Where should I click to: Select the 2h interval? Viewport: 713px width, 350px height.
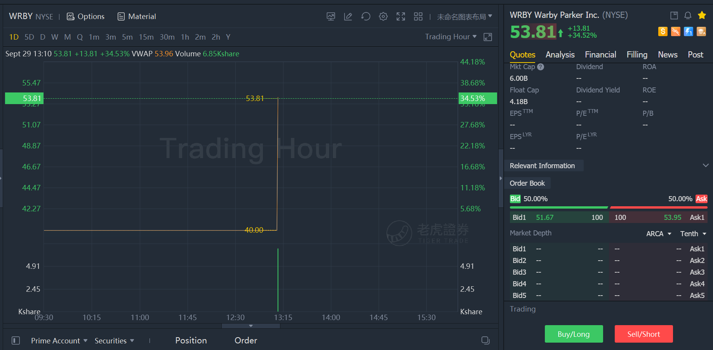point(216,37)
